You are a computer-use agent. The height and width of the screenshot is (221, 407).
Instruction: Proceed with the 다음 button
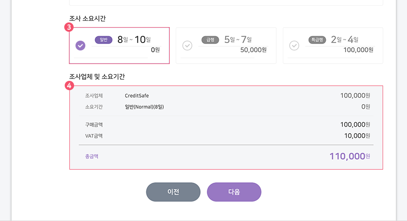tap(234, 192)
